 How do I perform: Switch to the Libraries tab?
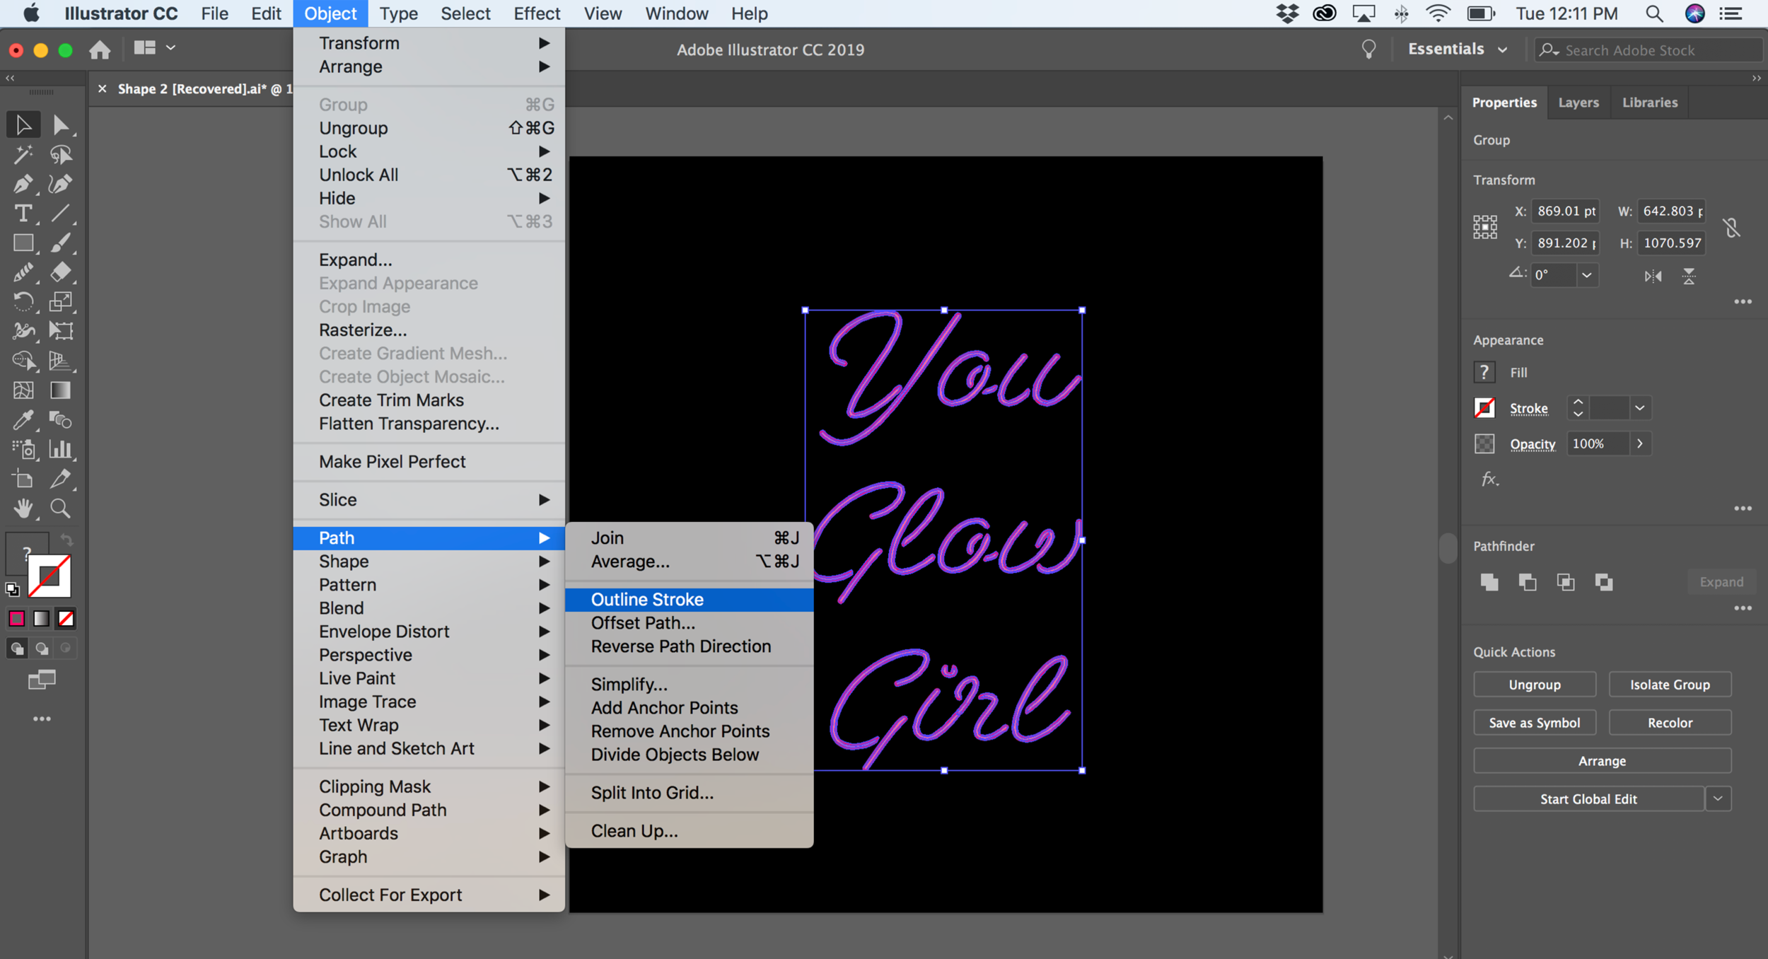(1649, 103)
